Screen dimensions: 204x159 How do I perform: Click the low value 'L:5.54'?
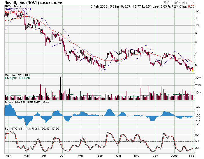point(147,6)
